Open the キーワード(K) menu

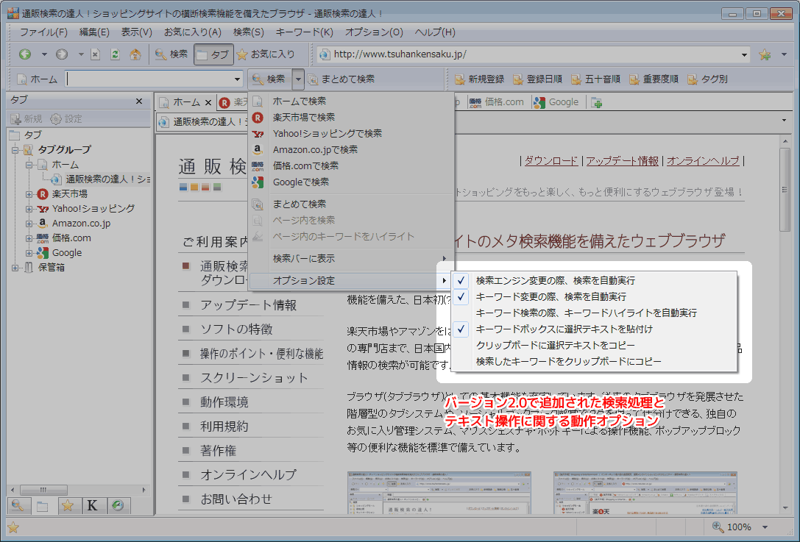(x=304, y=32)
